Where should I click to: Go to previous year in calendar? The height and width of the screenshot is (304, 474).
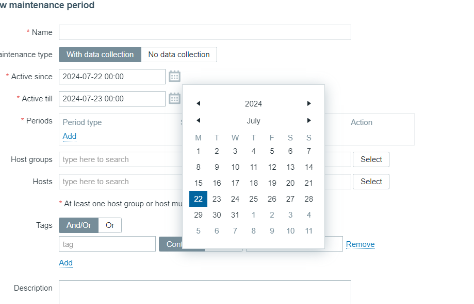coord(199,104)
